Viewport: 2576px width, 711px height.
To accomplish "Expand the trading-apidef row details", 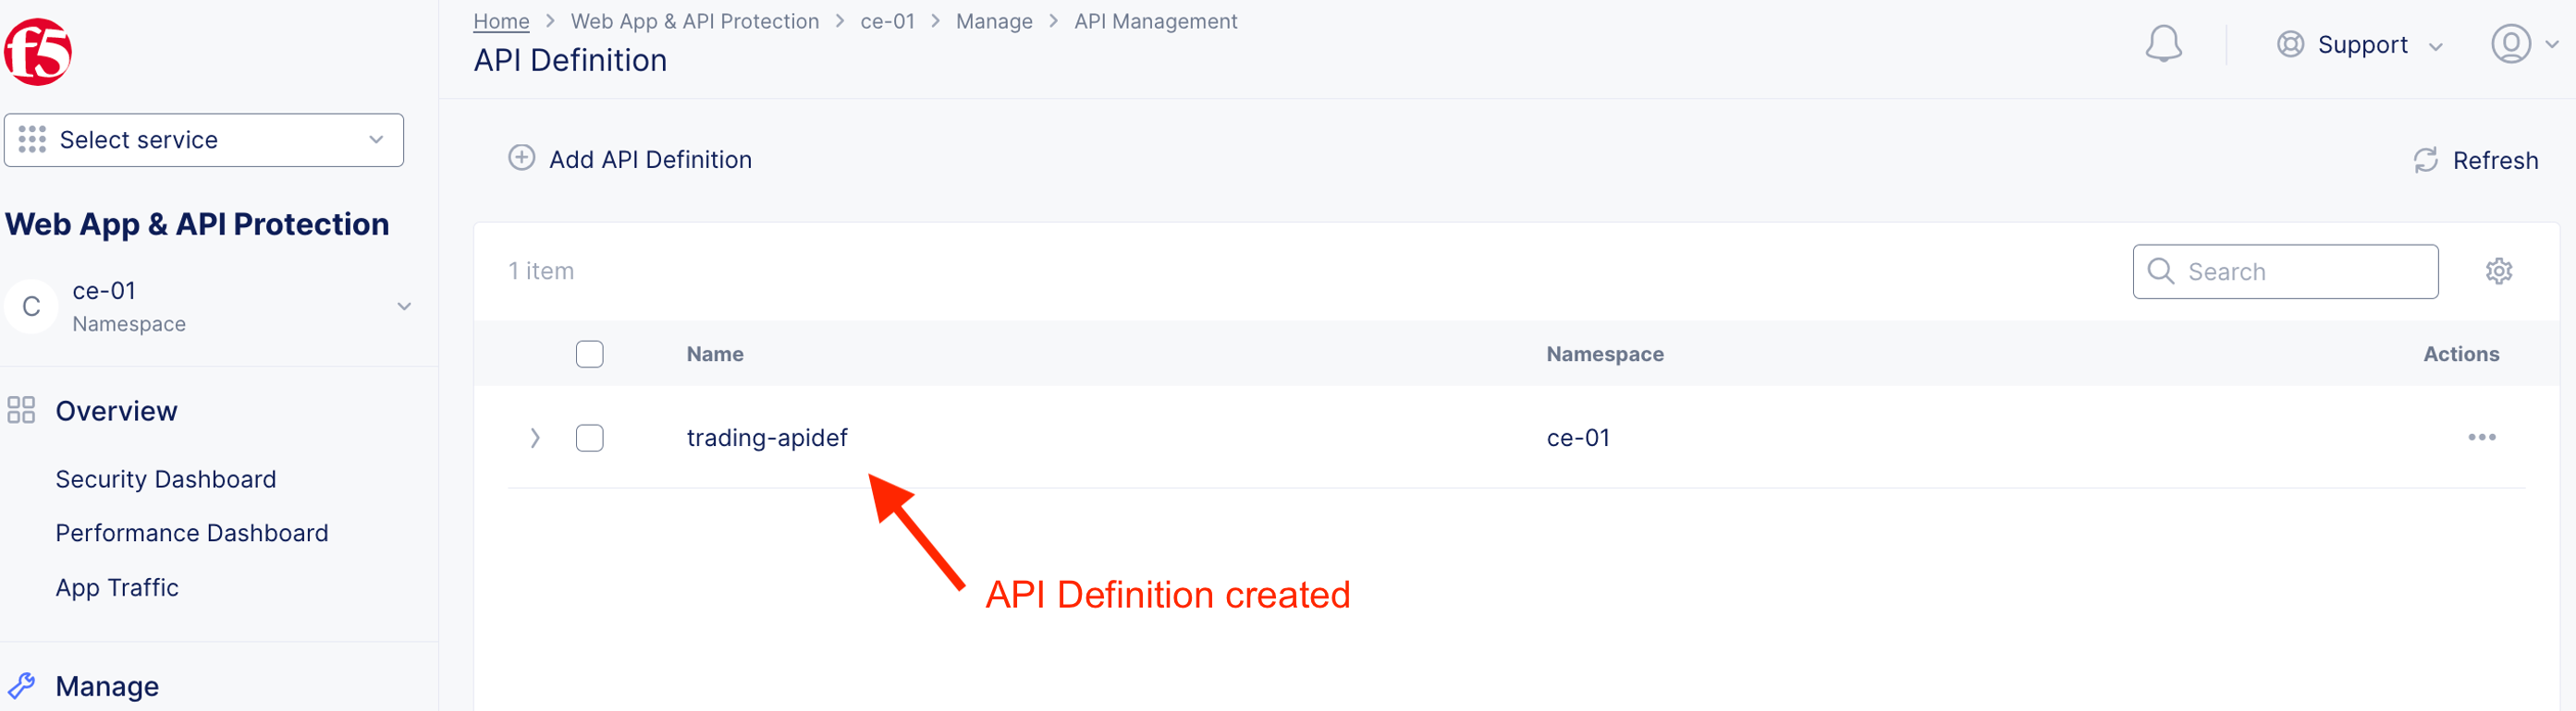I will 535,439.
